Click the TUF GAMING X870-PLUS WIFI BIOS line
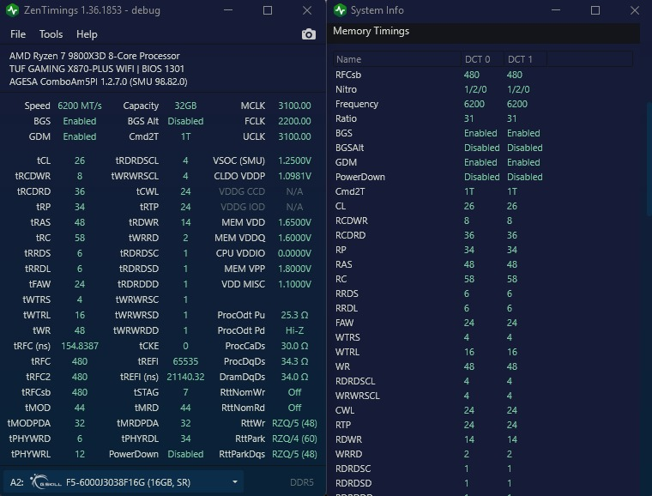The height and width of the screenshot is (496, 652). pos(96,69)
